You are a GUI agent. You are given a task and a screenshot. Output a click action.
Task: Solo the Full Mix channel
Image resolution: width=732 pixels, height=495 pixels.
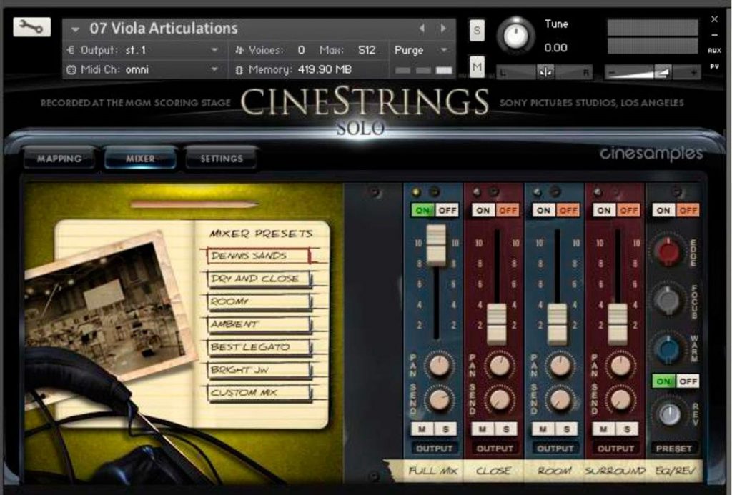pyautogui.click(x=445, y=429)
